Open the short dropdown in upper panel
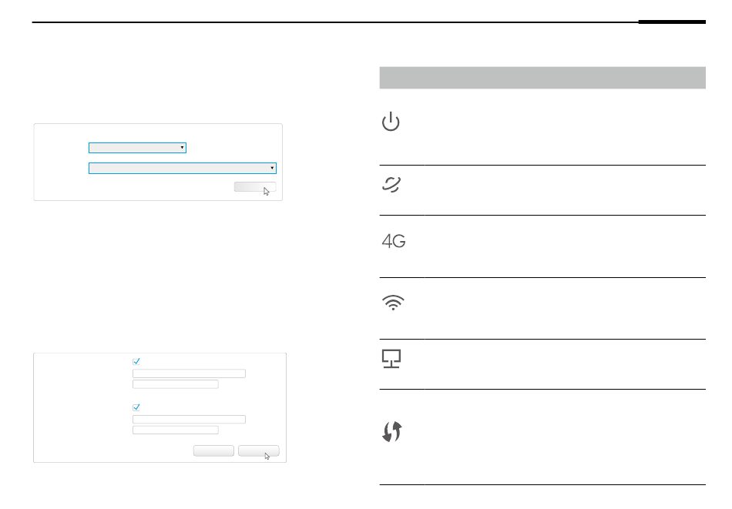The height and width of the screenshot is (509, 732). [137, 148]
